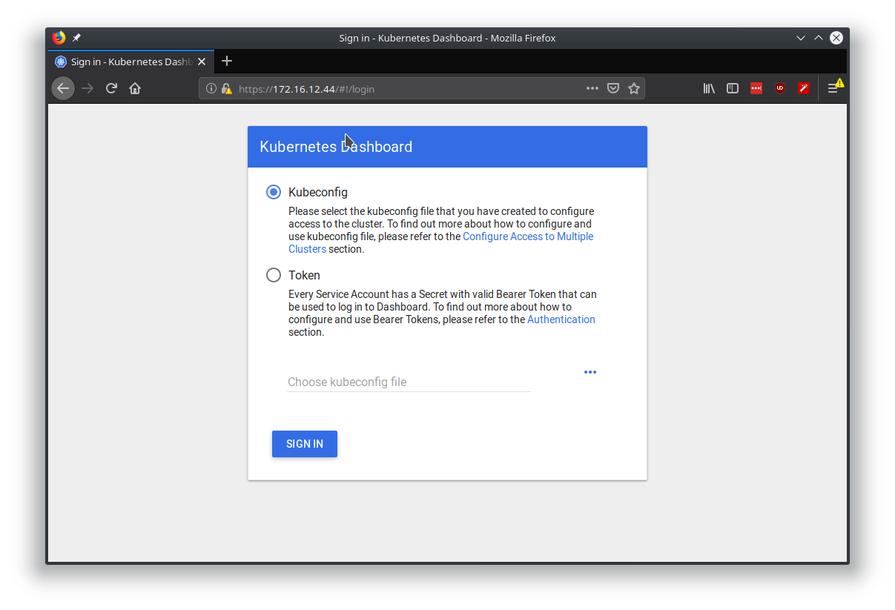Click the Token label text
The image size is (895, 610).
304,275
